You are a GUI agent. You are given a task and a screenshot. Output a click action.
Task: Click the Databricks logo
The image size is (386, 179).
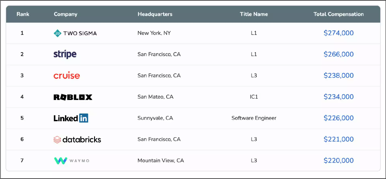tap(77, 139)
